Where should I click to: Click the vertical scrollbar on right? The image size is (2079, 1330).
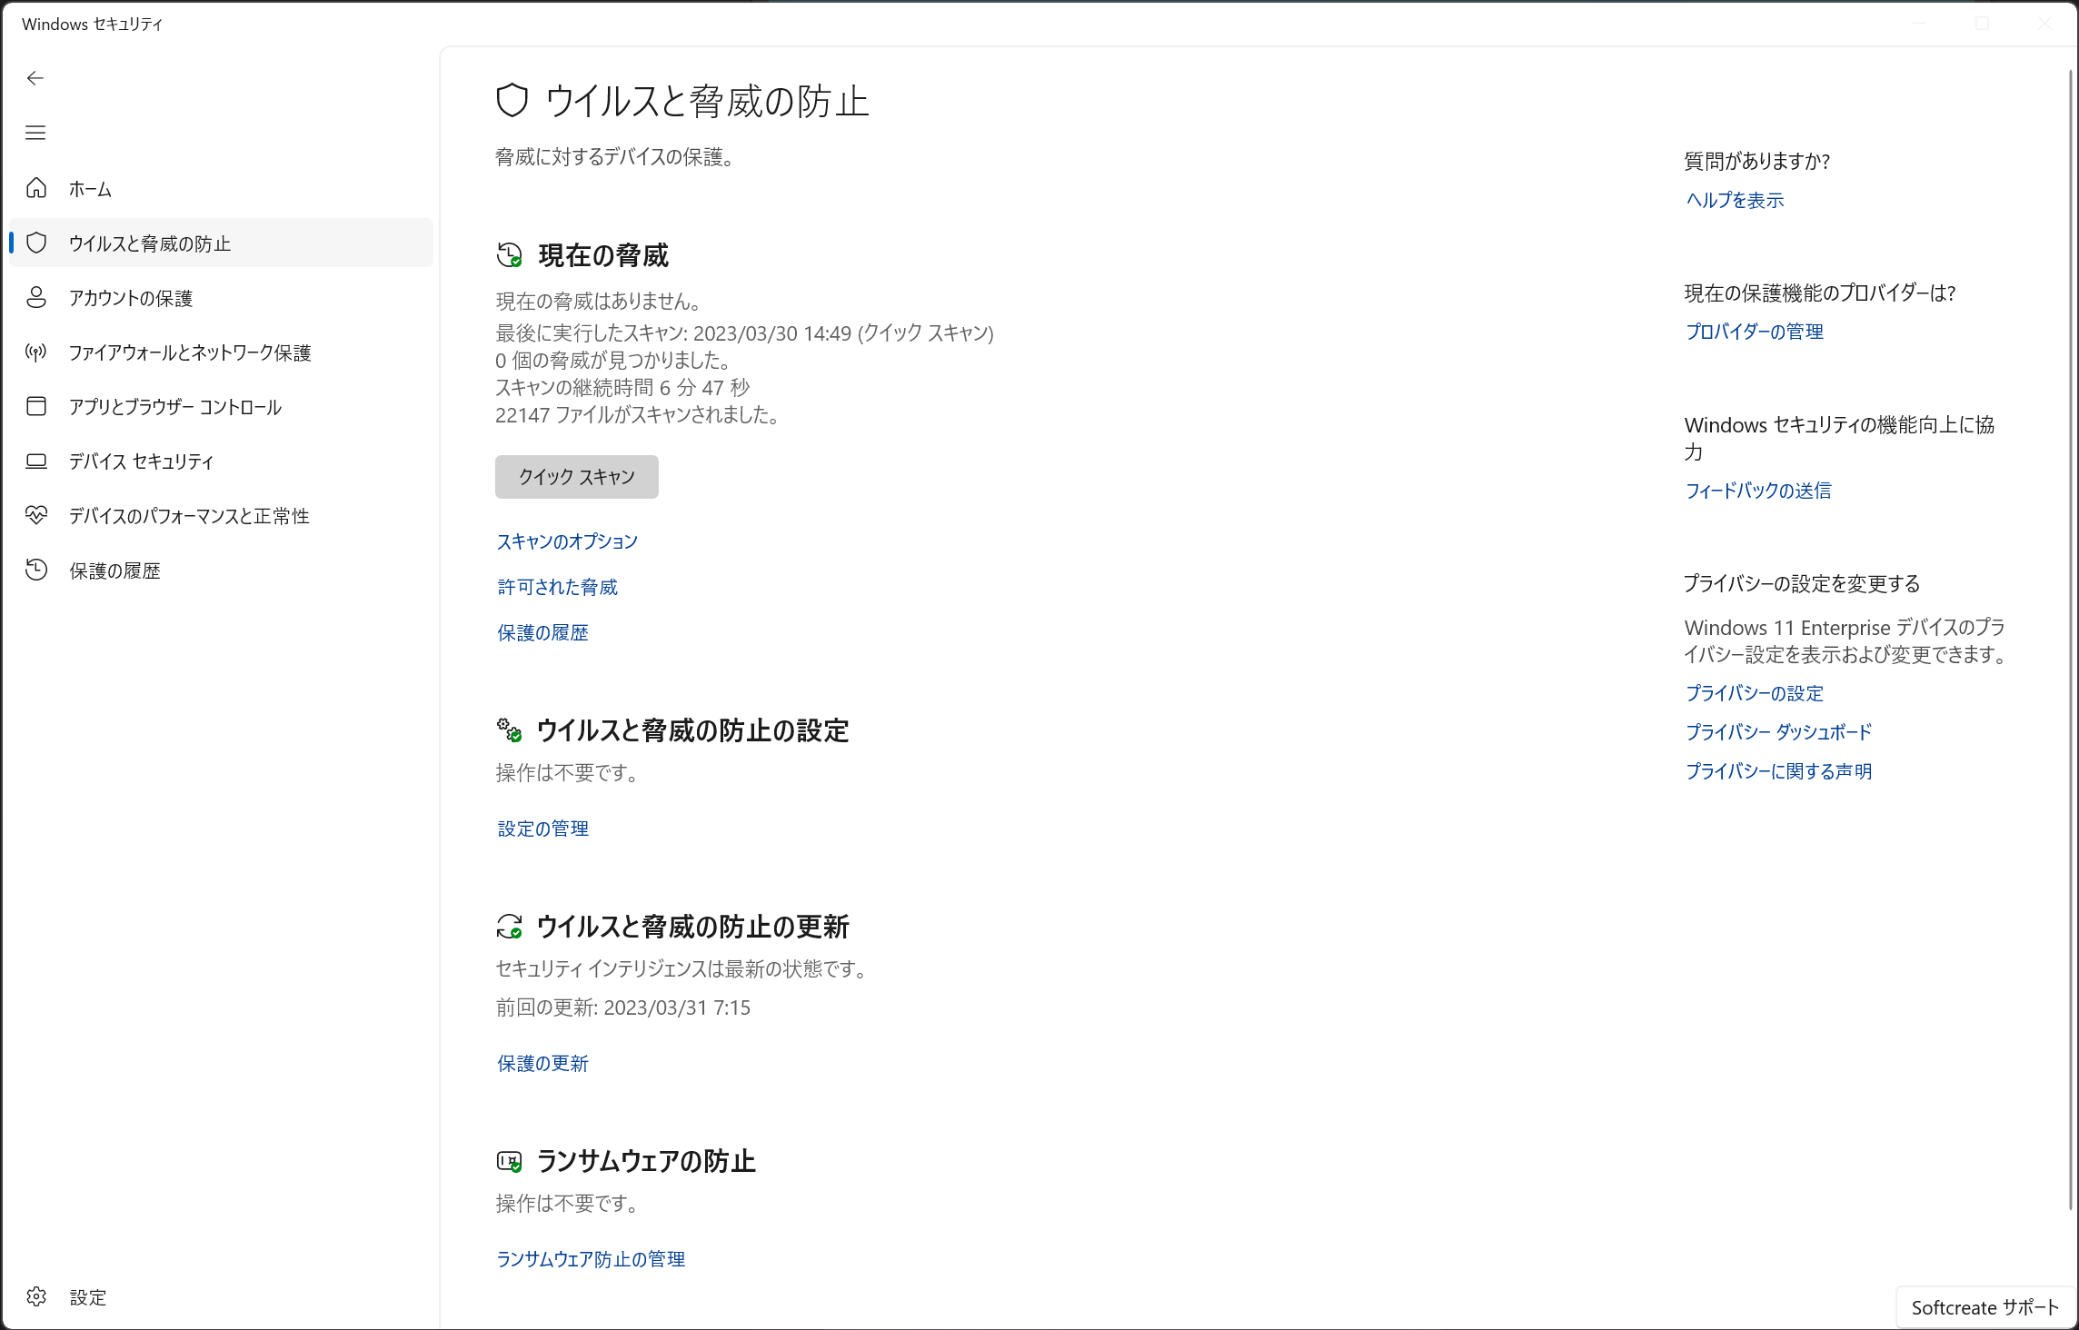pyautogui.click(x=2070, y=639)
